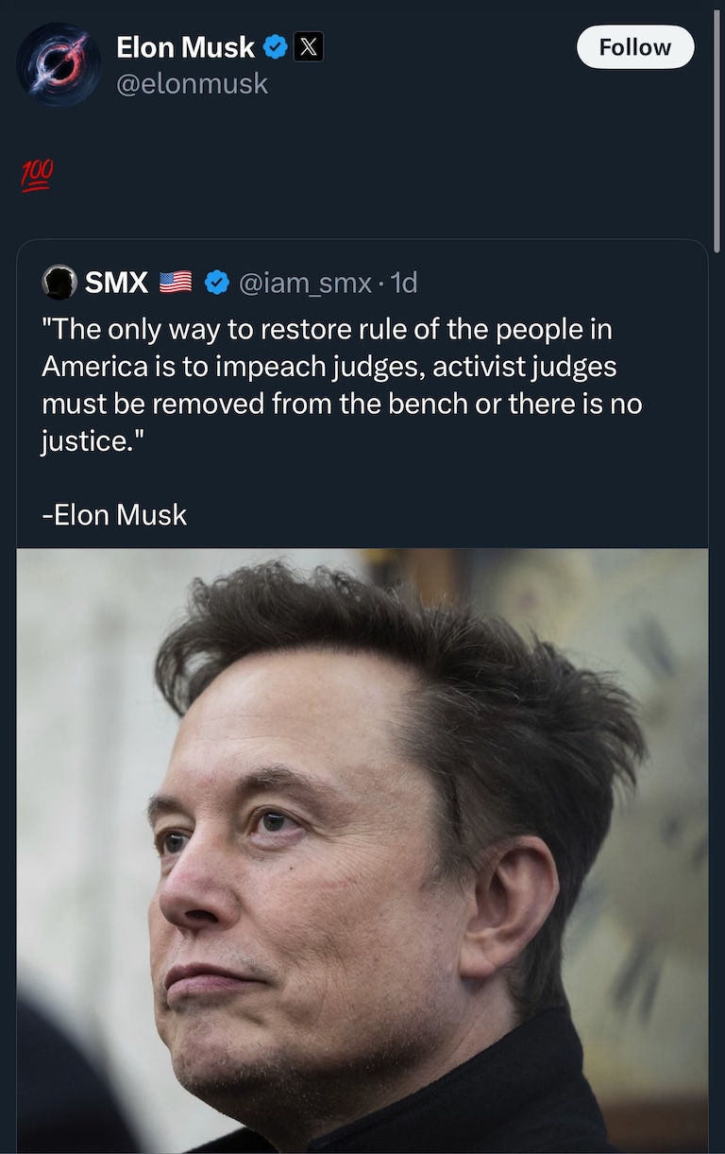
Task: Visit the @elonmusk handle
Action: tap(192, 84)
